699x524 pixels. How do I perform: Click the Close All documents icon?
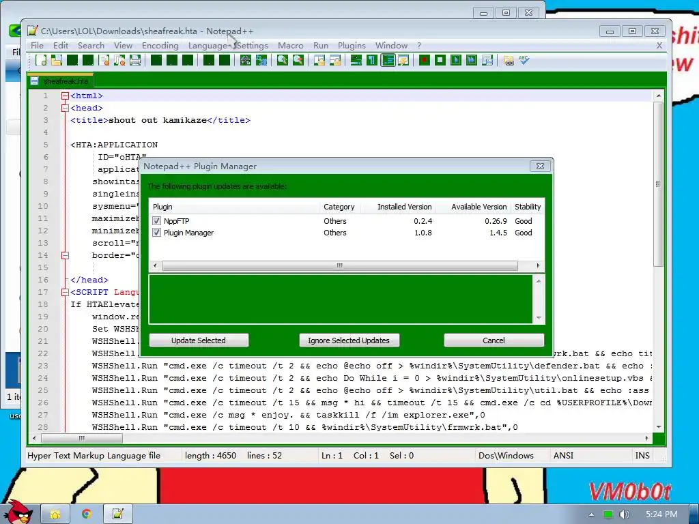119,60
